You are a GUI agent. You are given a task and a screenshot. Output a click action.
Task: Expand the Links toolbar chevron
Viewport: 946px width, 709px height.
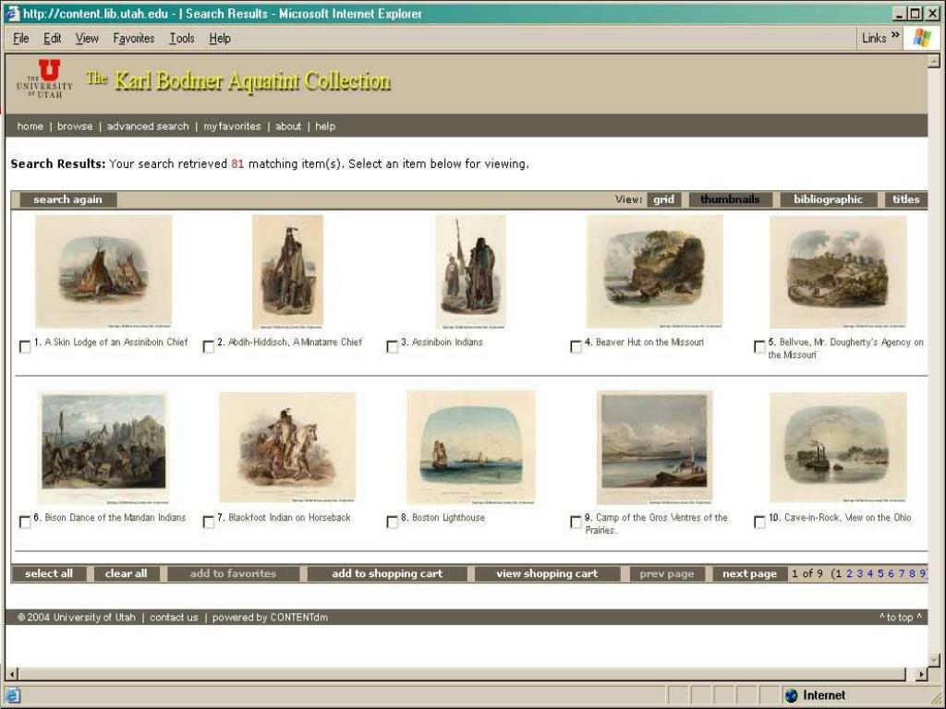coord(895,35)
